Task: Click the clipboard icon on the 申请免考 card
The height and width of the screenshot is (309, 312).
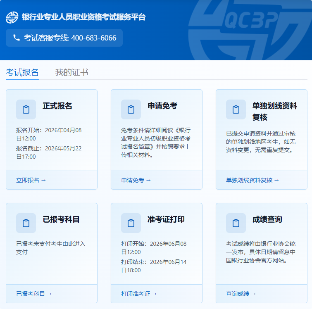Action: point(131,109)
